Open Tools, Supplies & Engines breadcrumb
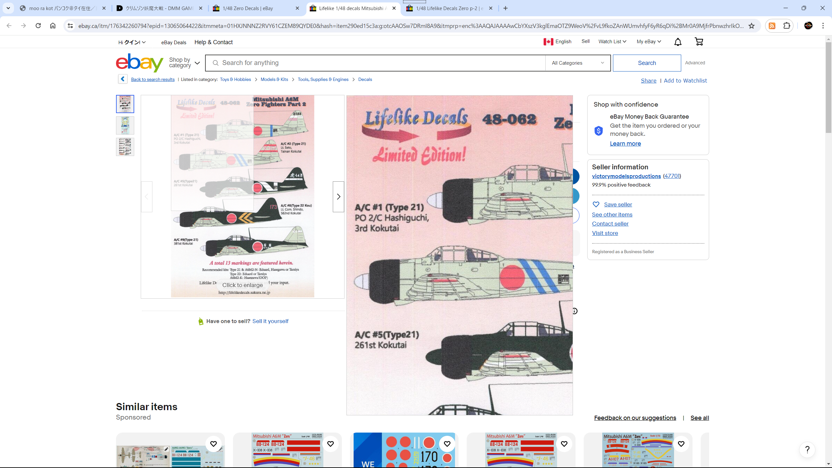 pyautogui.click(x=323, y=79)
